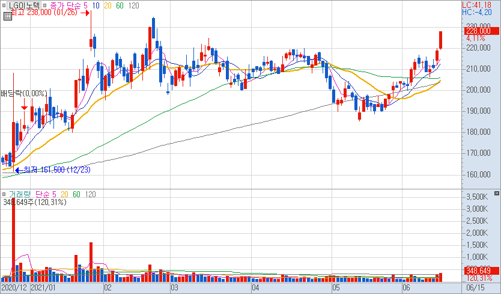Image resolution: width=501 pixels, height=294 pixels.
Task: Click the small square marker before LG이노텍
Action: click(x=4, y=5)
